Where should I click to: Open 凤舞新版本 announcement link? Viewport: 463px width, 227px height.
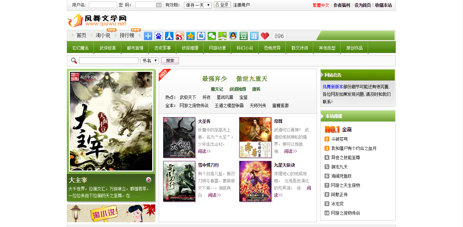tap(333, 87)
